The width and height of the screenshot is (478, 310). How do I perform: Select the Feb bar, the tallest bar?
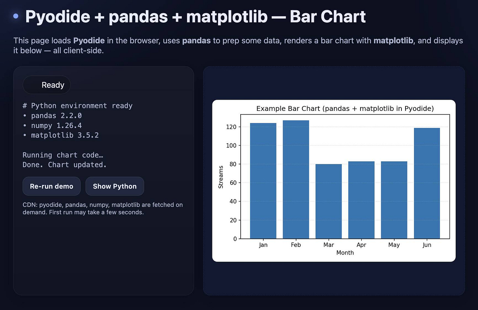[295, 179]
